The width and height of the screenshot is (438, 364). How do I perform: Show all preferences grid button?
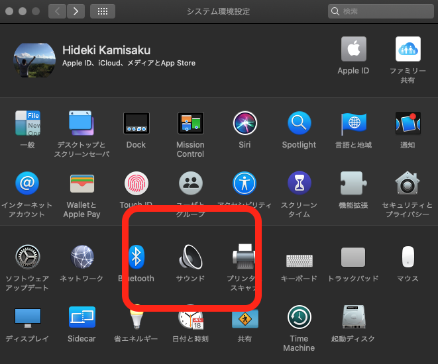103,11
